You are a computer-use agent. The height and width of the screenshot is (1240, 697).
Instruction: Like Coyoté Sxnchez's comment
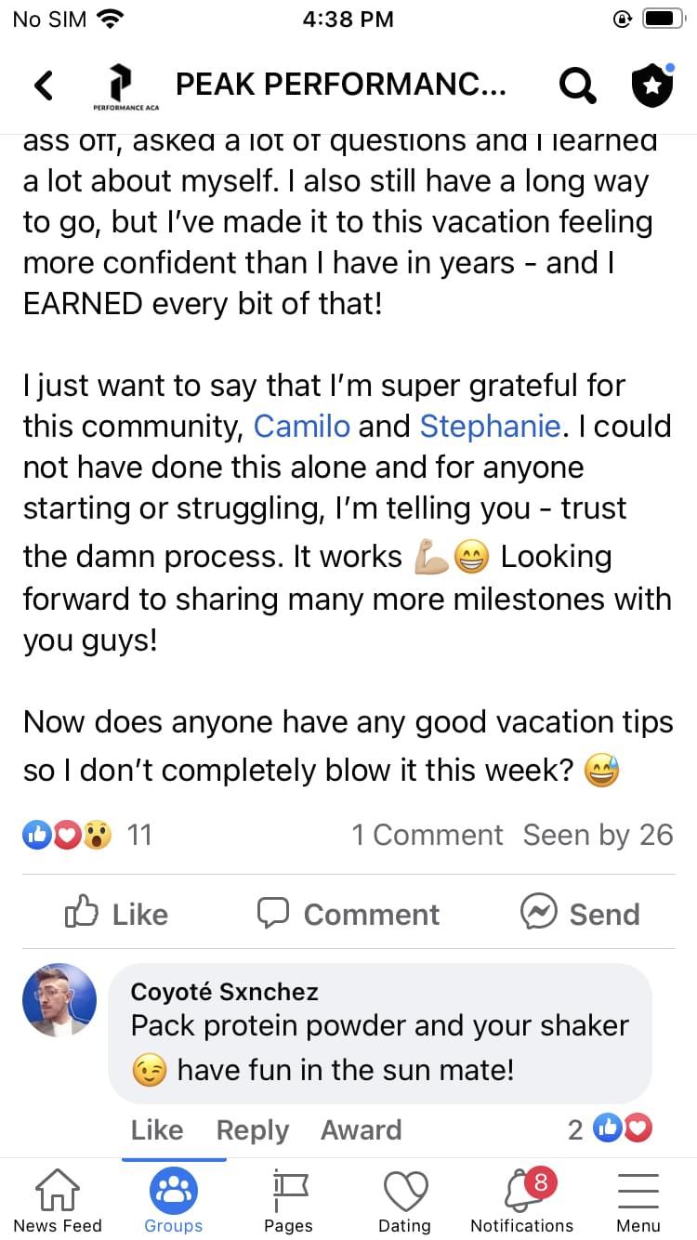[x=156, y=1129]
